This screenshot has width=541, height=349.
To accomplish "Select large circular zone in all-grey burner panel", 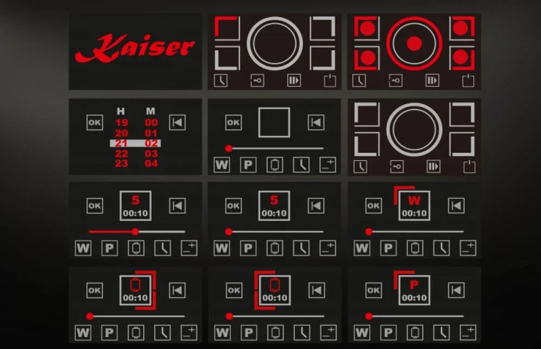I will coord(414,129).
